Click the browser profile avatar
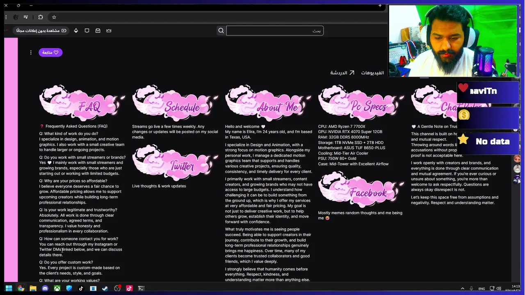The height and width of the screenshot is (295, 525). point(16,17)
